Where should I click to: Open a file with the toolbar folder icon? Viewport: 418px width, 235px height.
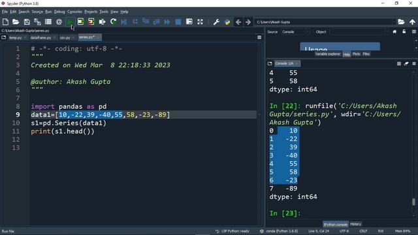(x=16, y=22)
